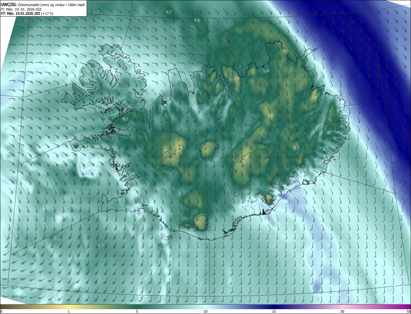This screenshot has height=314, width=411.
Task: Click the map value label '5.7'
Action: click(x=96, y=12)
